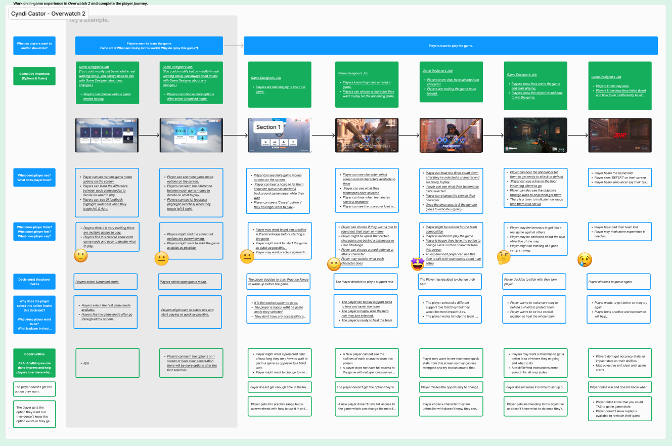672x446 pixels.
Task: Select the 'Game Dev Intentions' green label
Action: pyautogui.click(x=34, y=76)
